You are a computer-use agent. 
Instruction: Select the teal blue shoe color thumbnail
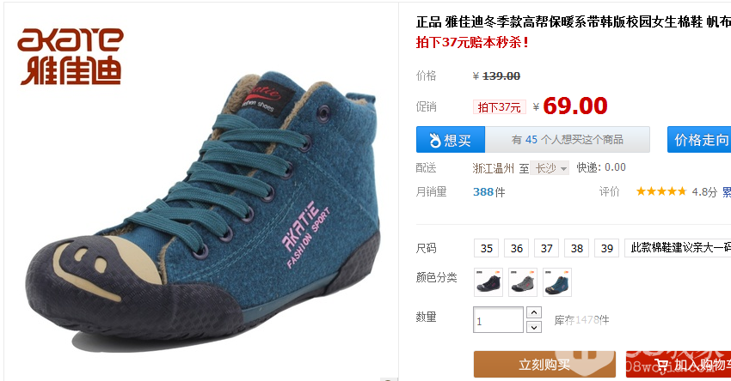tap(557, 282)
